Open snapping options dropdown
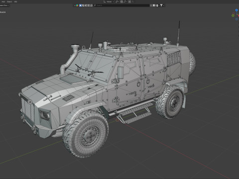This screenshot has height=179, width=239. [125, 1]
